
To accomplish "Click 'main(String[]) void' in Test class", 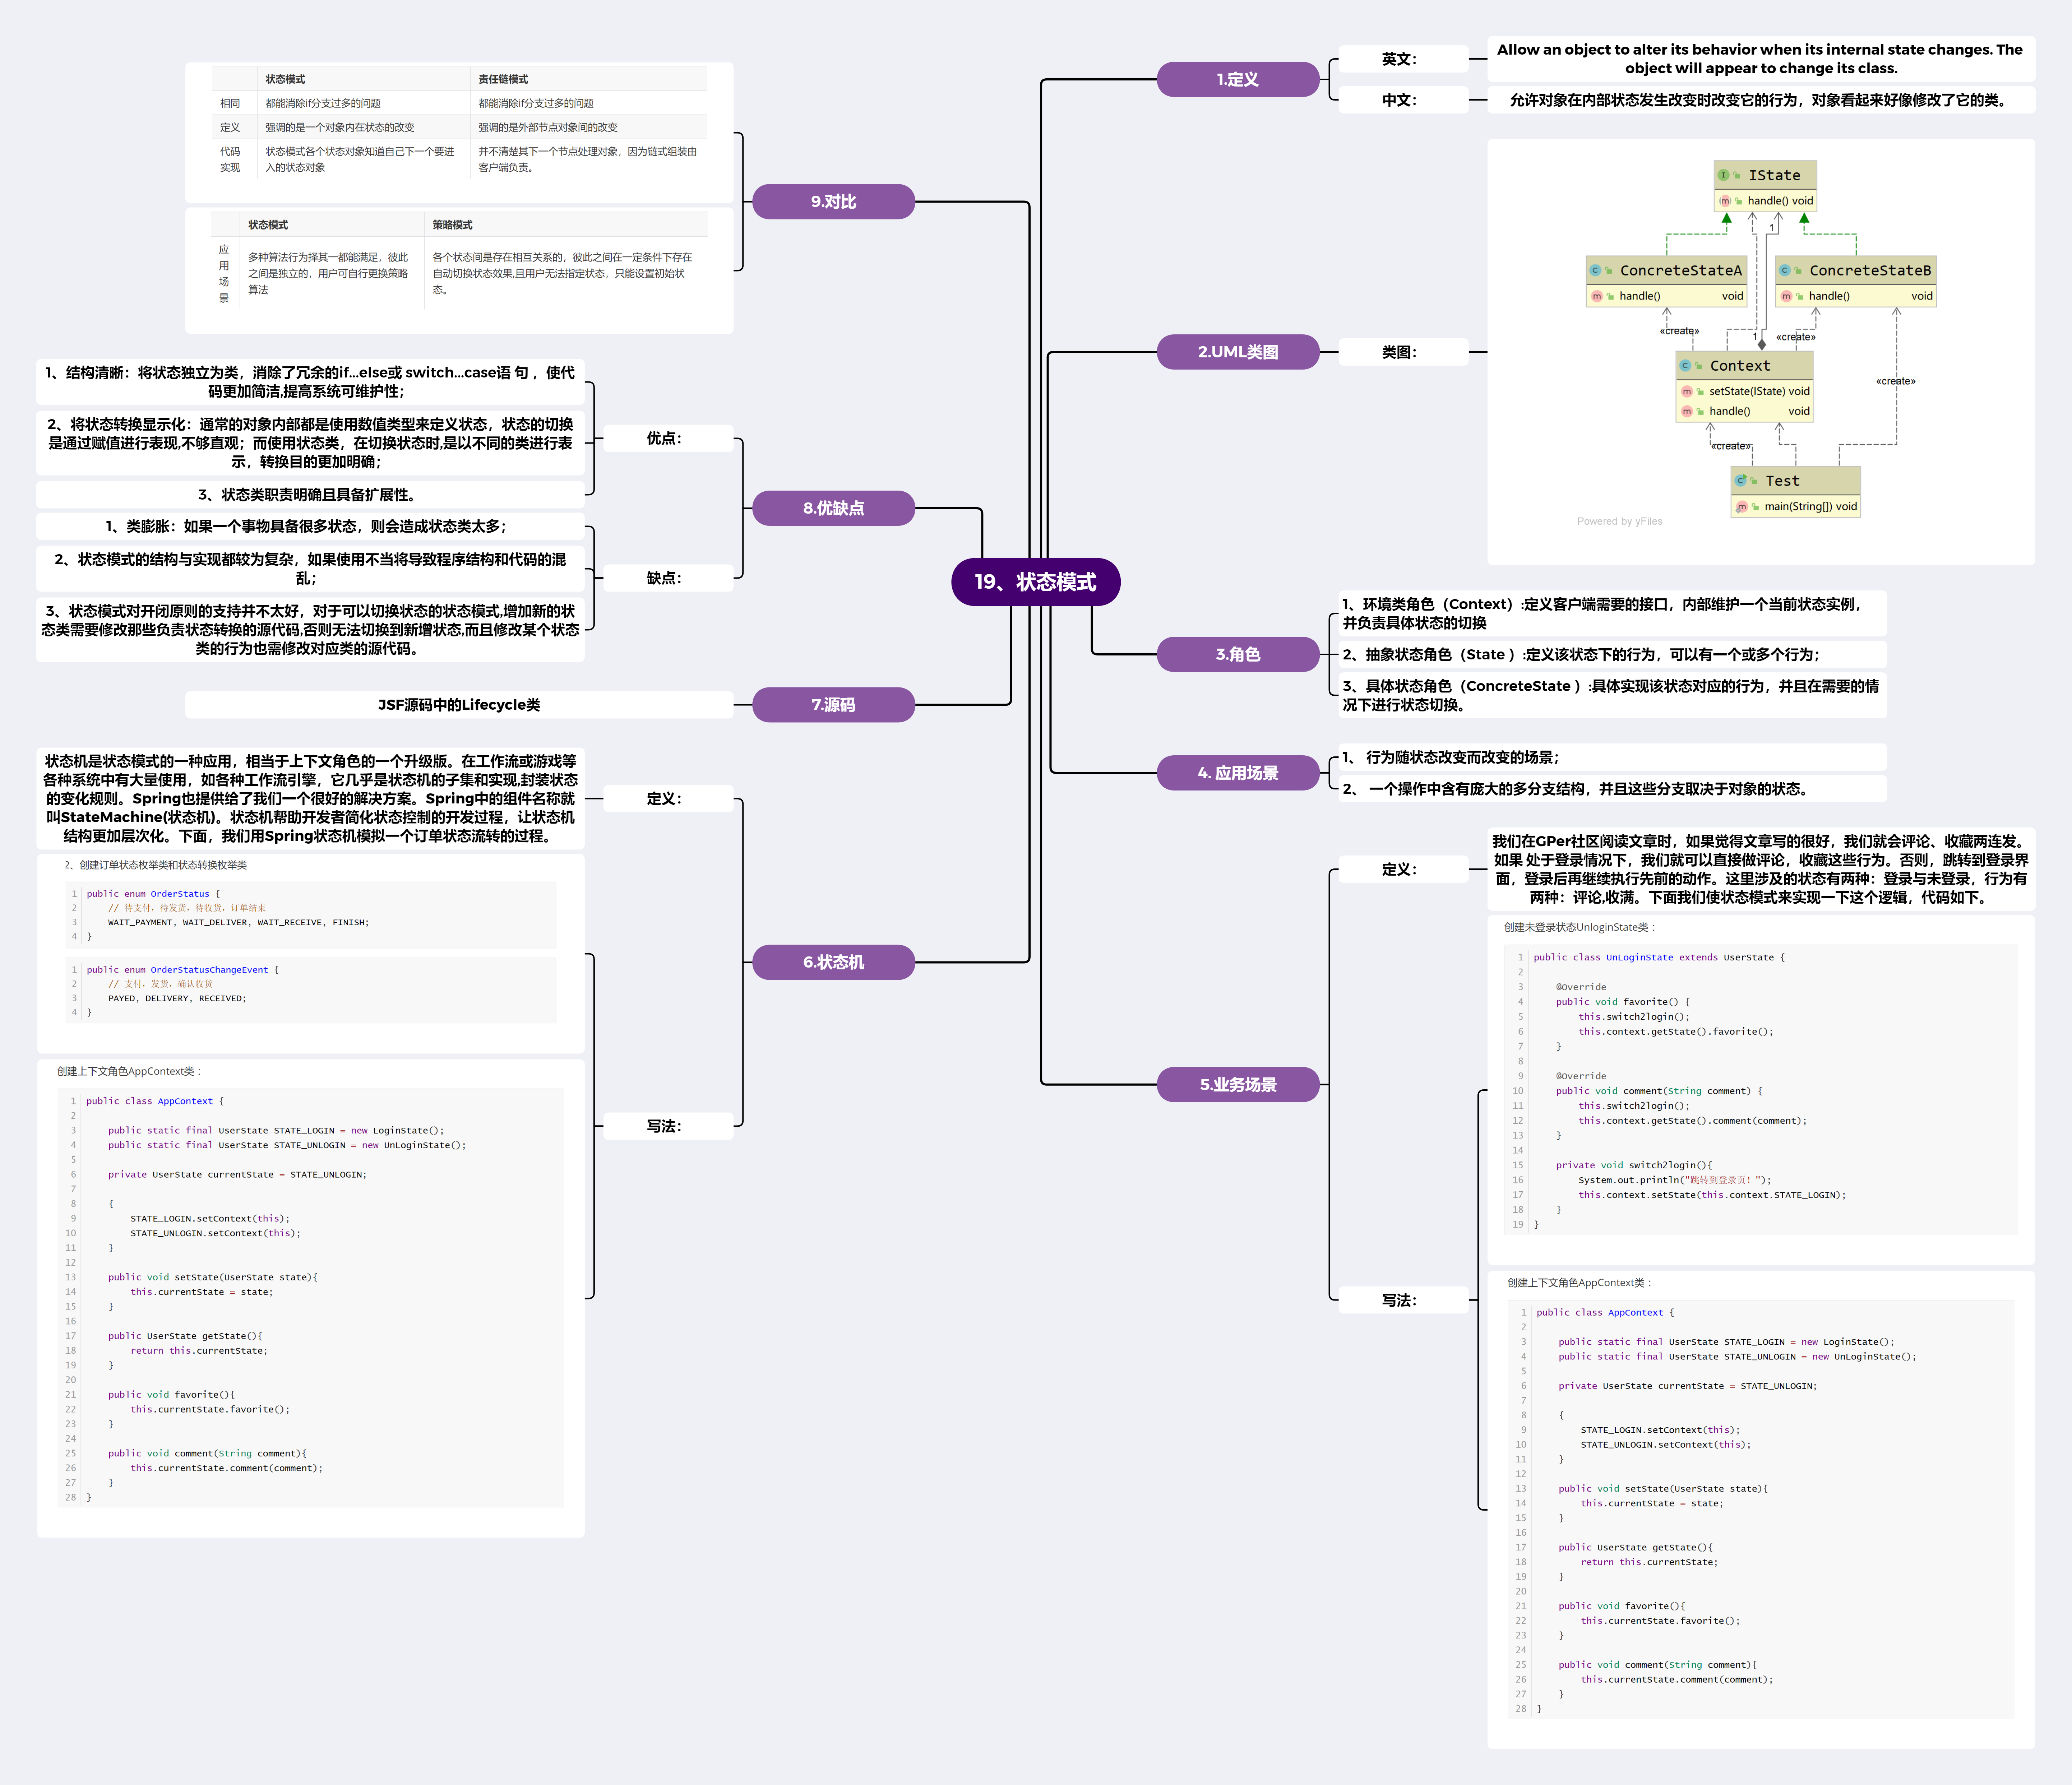I will coord(1810,507).
